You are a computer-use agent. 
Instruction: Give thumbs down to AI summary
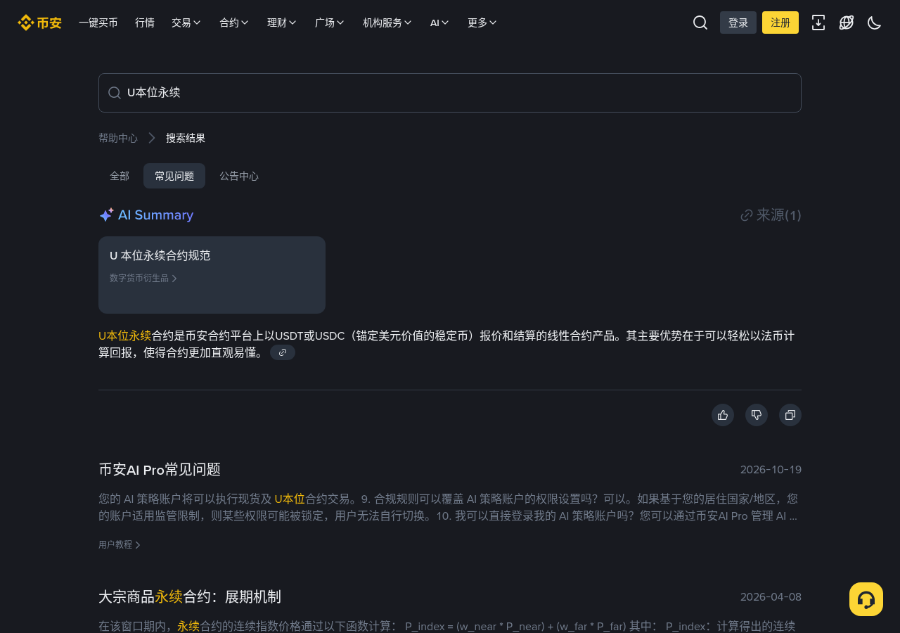757,415
